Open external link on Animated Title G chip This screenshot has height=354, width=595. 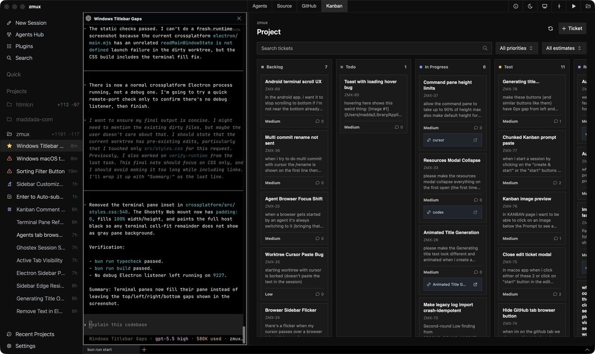coord(475,285)
